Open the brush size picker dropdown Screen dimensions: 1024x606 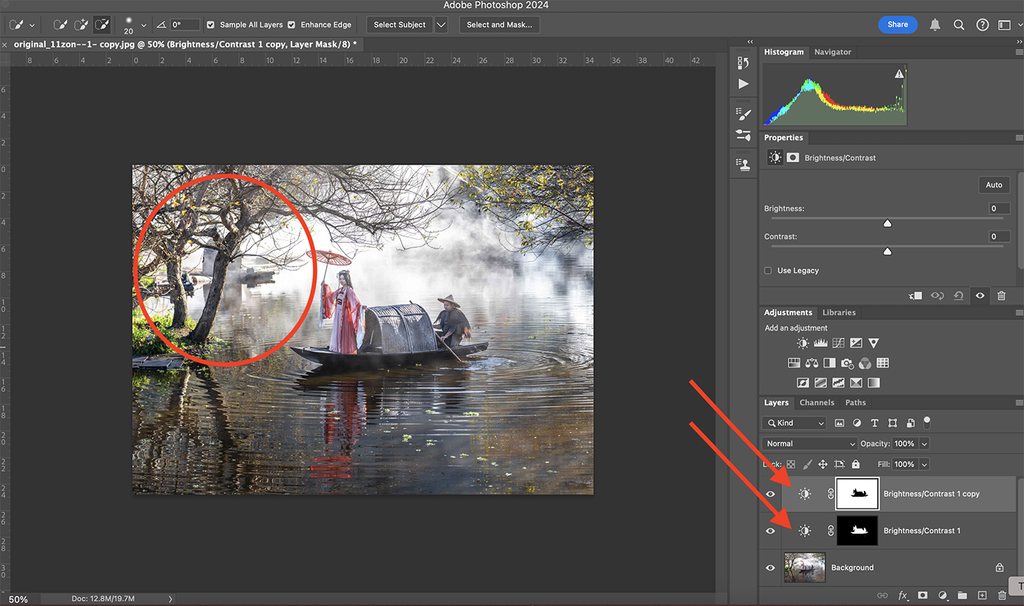(x=144, y=25)
